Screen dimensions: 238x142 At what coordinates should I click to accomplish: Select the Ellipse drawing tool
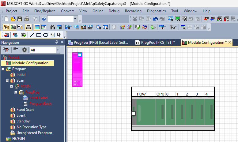pos(45,35)
